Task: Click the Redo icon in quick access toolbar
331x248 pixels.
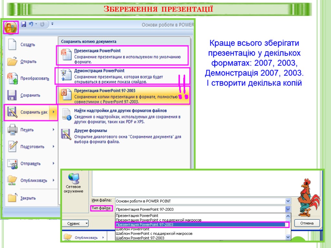Action: click(x=42, y=25)
